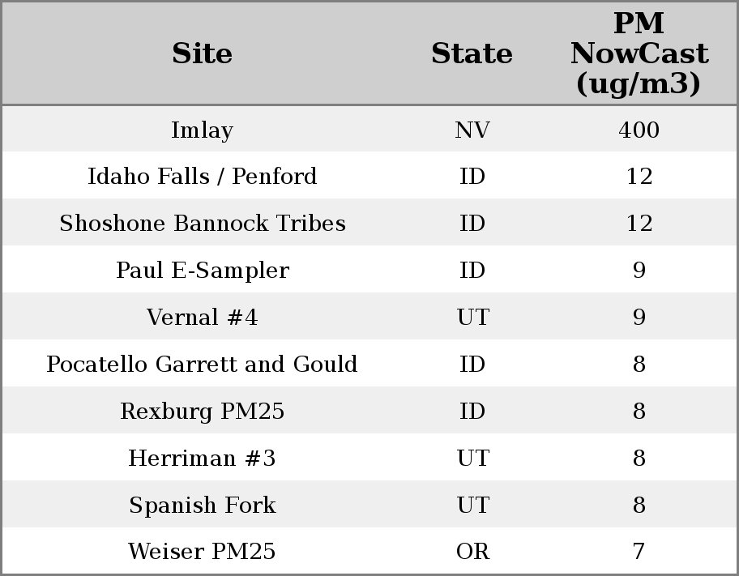Image resolution: width=739 pixels, height=576 pixels.
Task: Click the NowCast value 7 for Weiser
Action: (x=639, y=552)
